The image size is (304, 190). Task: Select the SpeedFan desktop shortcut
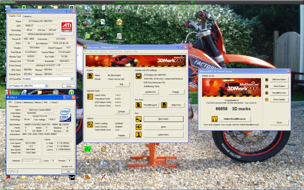pyautogui.click(x=103, y=37)
